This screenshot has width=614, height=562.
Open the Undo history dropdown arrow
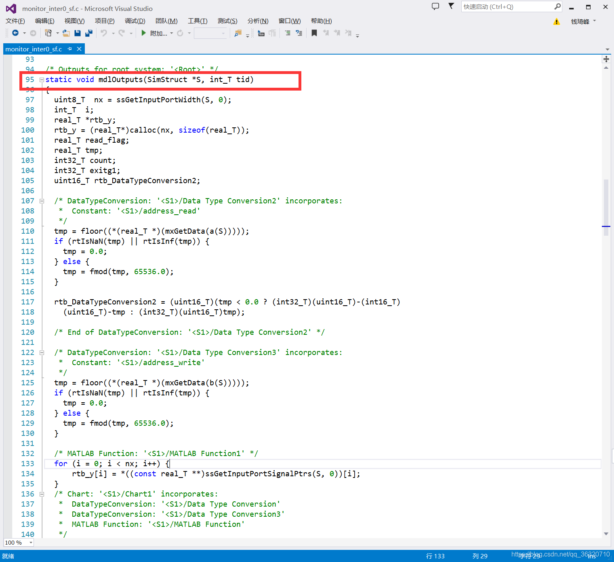tap(113, 33)
